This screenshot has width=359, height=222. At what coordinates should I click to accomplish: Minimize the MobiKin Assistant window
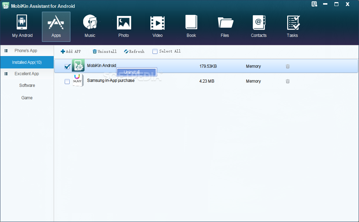pyautogui.click(x=325, y=4)
